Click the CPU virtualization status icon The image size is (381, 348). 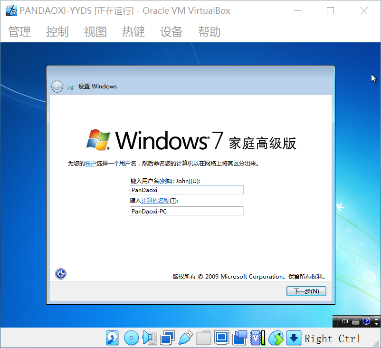tap(258, 338)
